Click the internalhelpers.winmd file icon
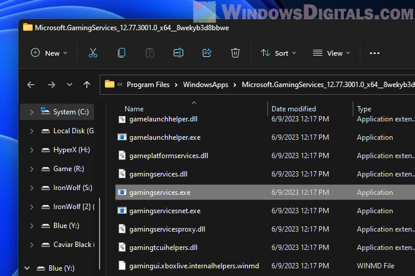The width and height of the screenshot is (415, 276). (122, 265)
